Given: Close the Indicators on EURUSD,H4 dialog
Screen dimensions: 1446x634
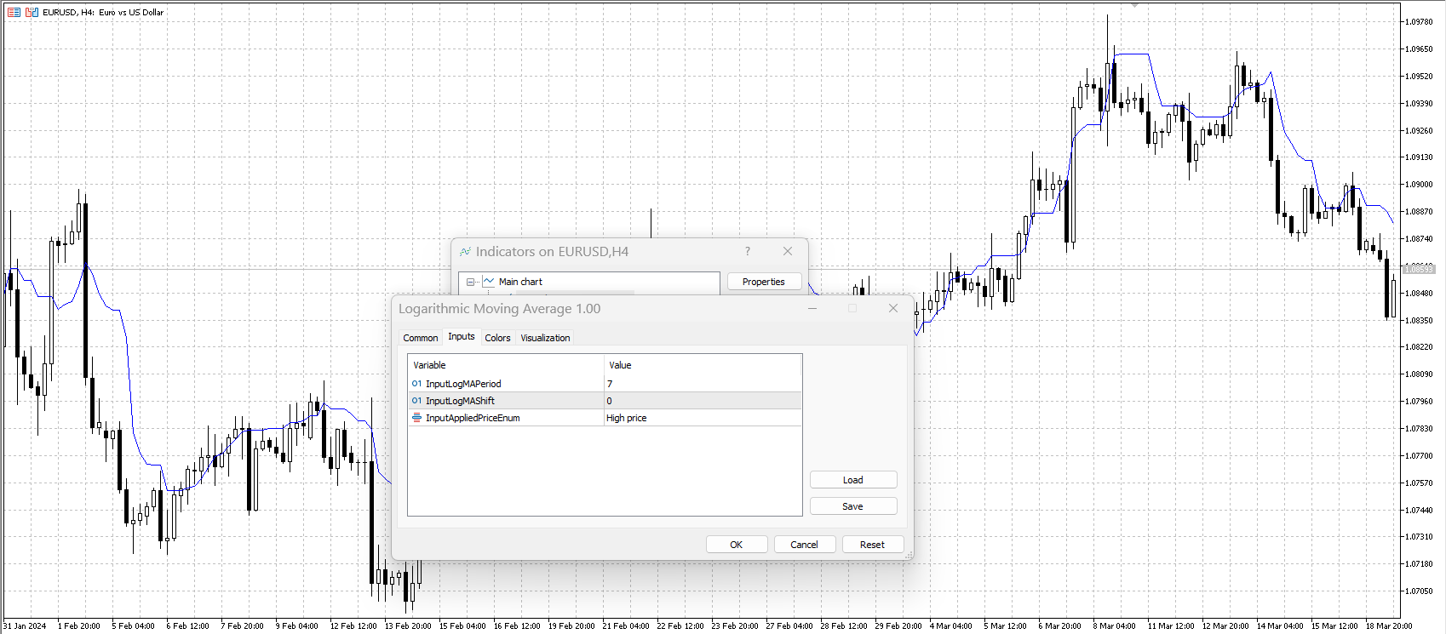Looking at the screenshot, I should click(788, 251).
